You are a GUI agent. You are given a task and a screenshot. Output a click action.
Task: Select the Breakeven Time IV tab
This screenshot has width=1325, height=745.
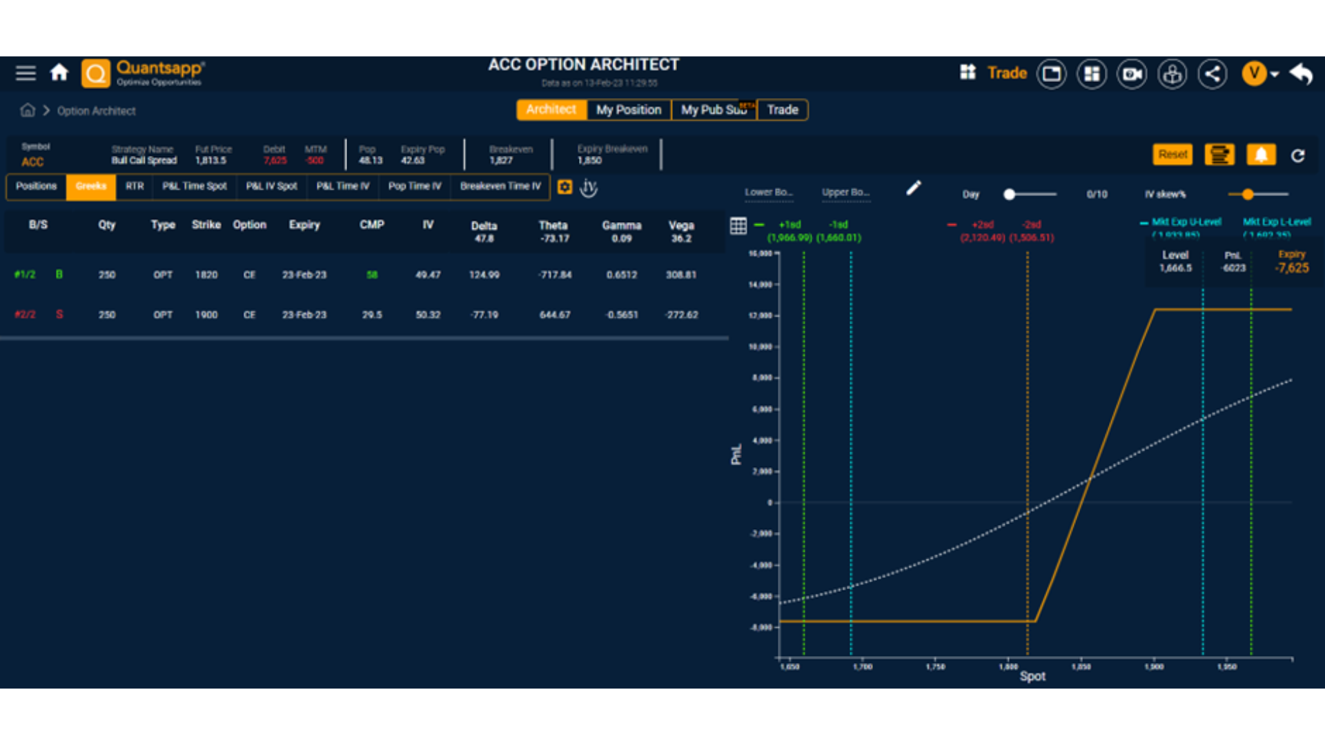pos(500,186)
